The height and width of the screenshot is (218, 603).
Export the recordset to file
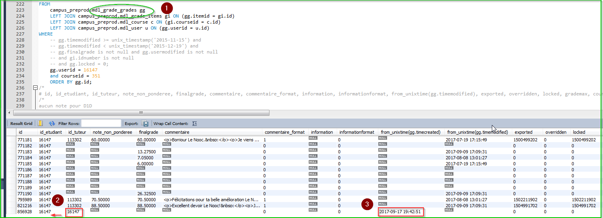pyautogui.click(x=145, y=124)
